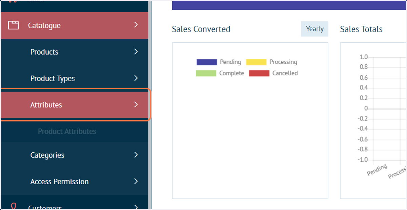The image size is (407, 210).
Task: Click the 1.0 value on the chart axis
Action: point(364,57)
